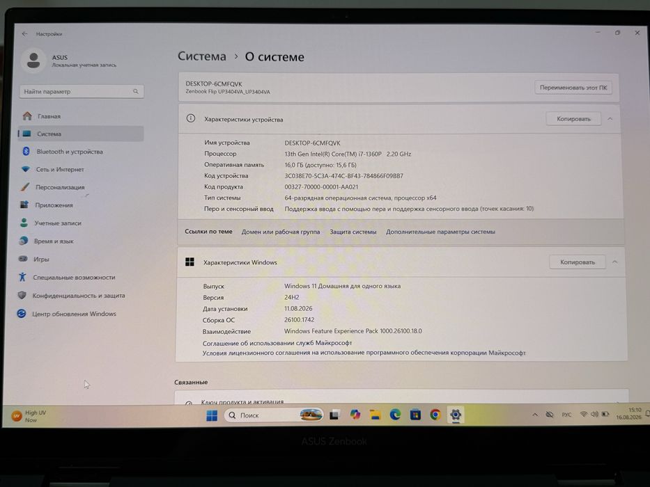Click the Windows logo beside Характеристики Windows
This screenshot has width=650, height=487.
[190, 262]
